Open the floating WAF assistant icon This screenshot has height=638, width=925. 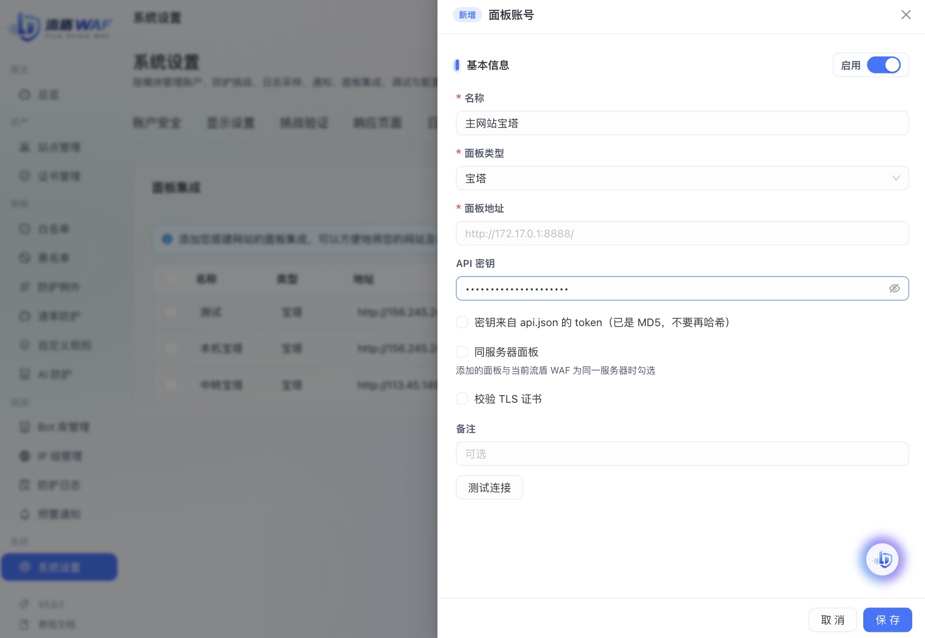pyautogui.click(x=882, y=559)
